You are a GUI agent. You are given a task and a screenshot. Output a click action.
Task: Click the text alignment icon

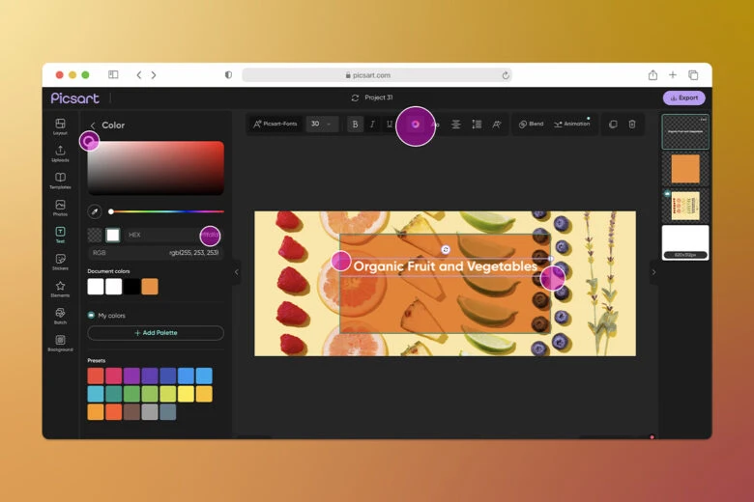tap(456, 125)
